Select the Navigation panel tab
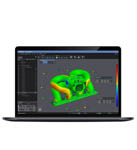Image resolution: width=137 pixels, height=150 pixels. tap(20, 57)
